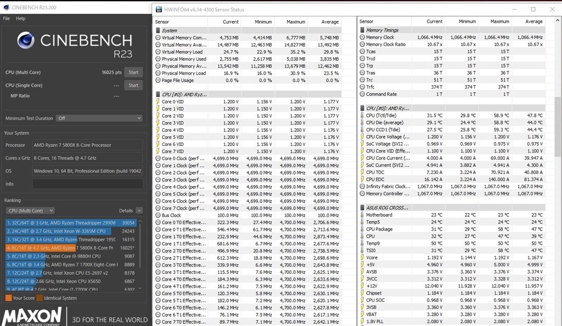Click the System group icon in HWiNFO

[158, 30]
